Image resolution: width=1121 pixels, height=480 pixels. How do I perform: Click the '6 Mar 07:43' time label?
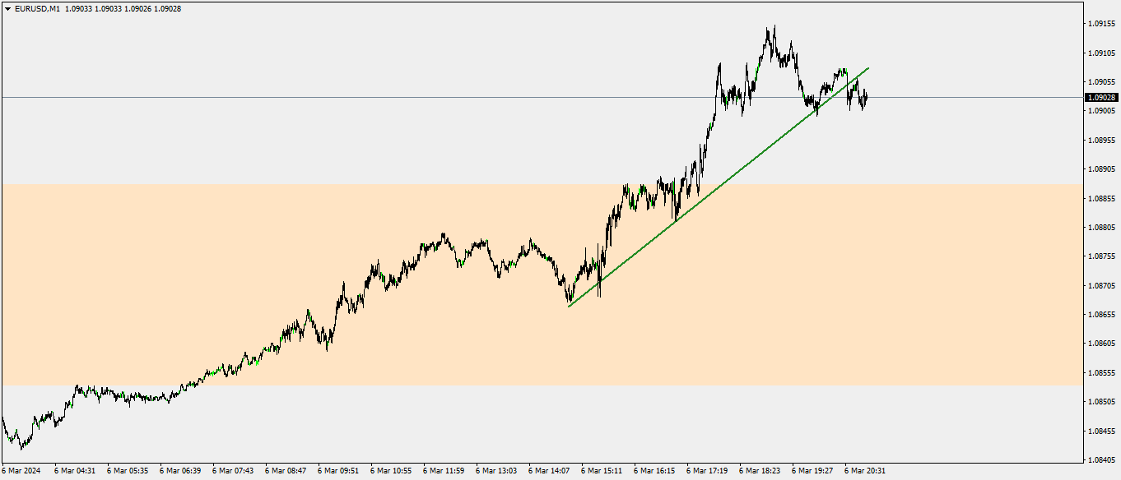click(233, 472)
